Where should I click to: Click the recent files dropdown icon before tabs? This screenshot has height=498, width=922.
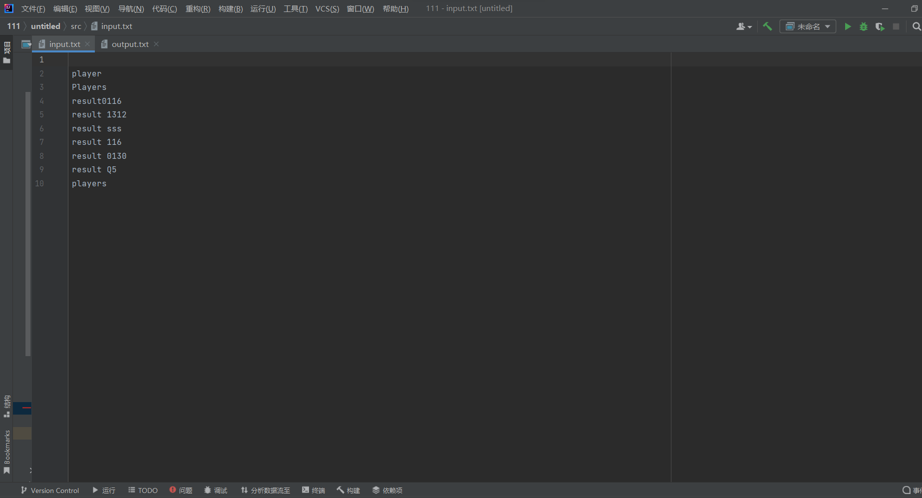coord(26,44)
